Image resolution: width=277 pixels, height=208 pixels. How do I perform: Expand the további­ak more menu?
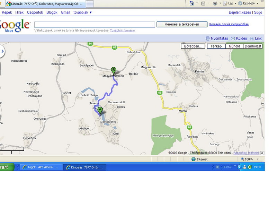point(82,12)
